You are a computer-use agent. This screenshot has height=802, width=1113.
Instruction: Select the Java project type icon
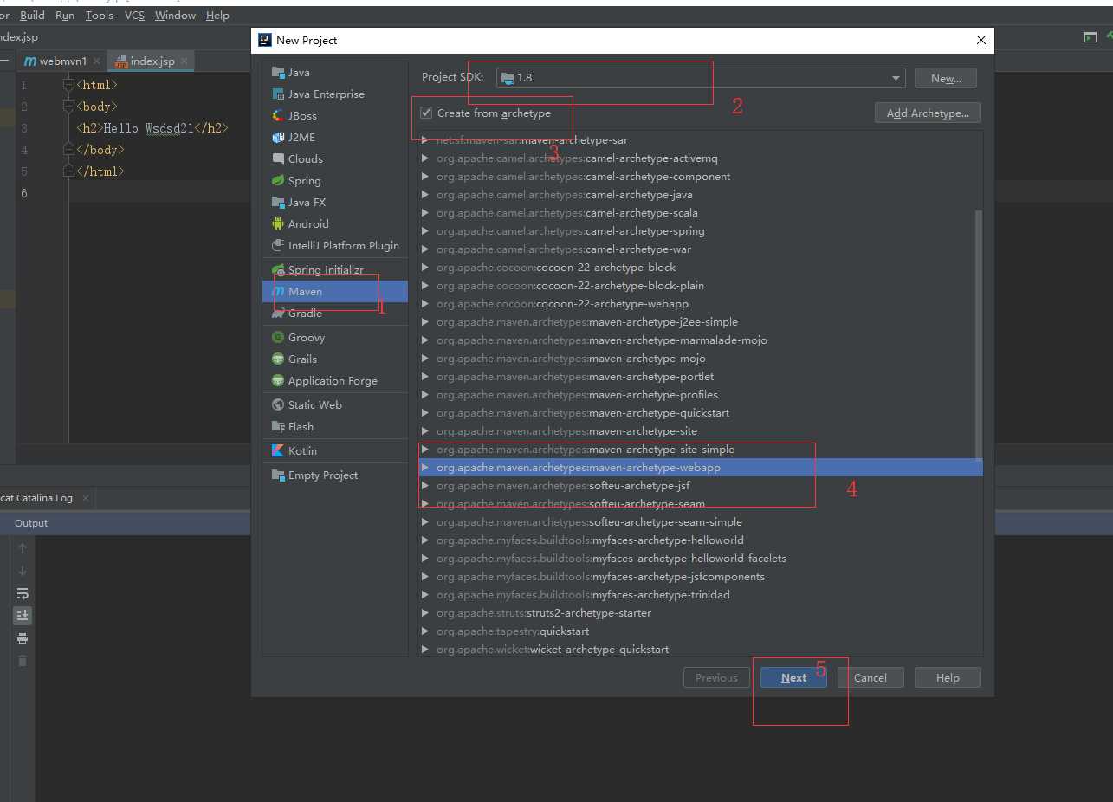pyautogui.click(x=277, y=73)
